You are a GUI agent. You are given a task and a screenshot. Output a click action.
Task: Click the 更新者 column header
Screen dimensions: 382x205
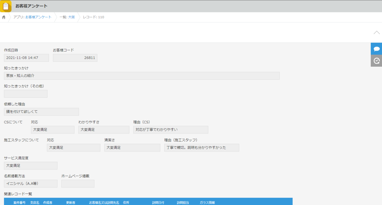(71, 203)
